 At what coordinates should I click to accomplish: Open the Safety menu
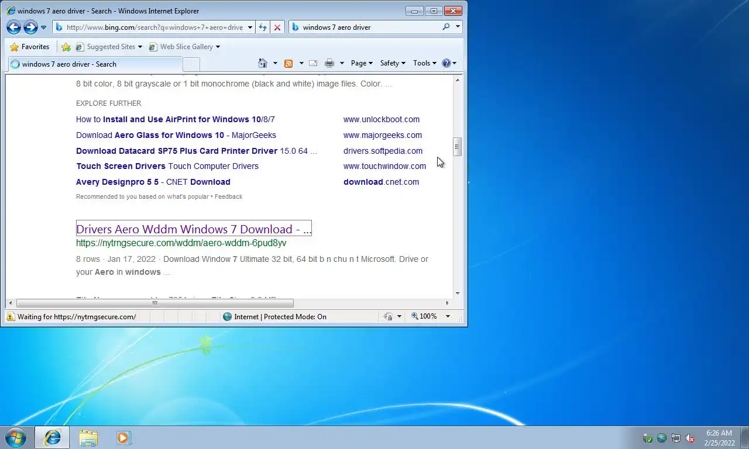click(393, 63)
